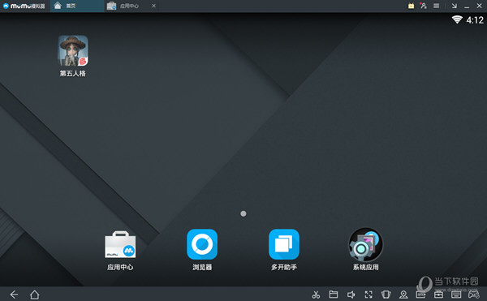
Task: Open the keyboard mapping icon
Action: tap(456, 295)
